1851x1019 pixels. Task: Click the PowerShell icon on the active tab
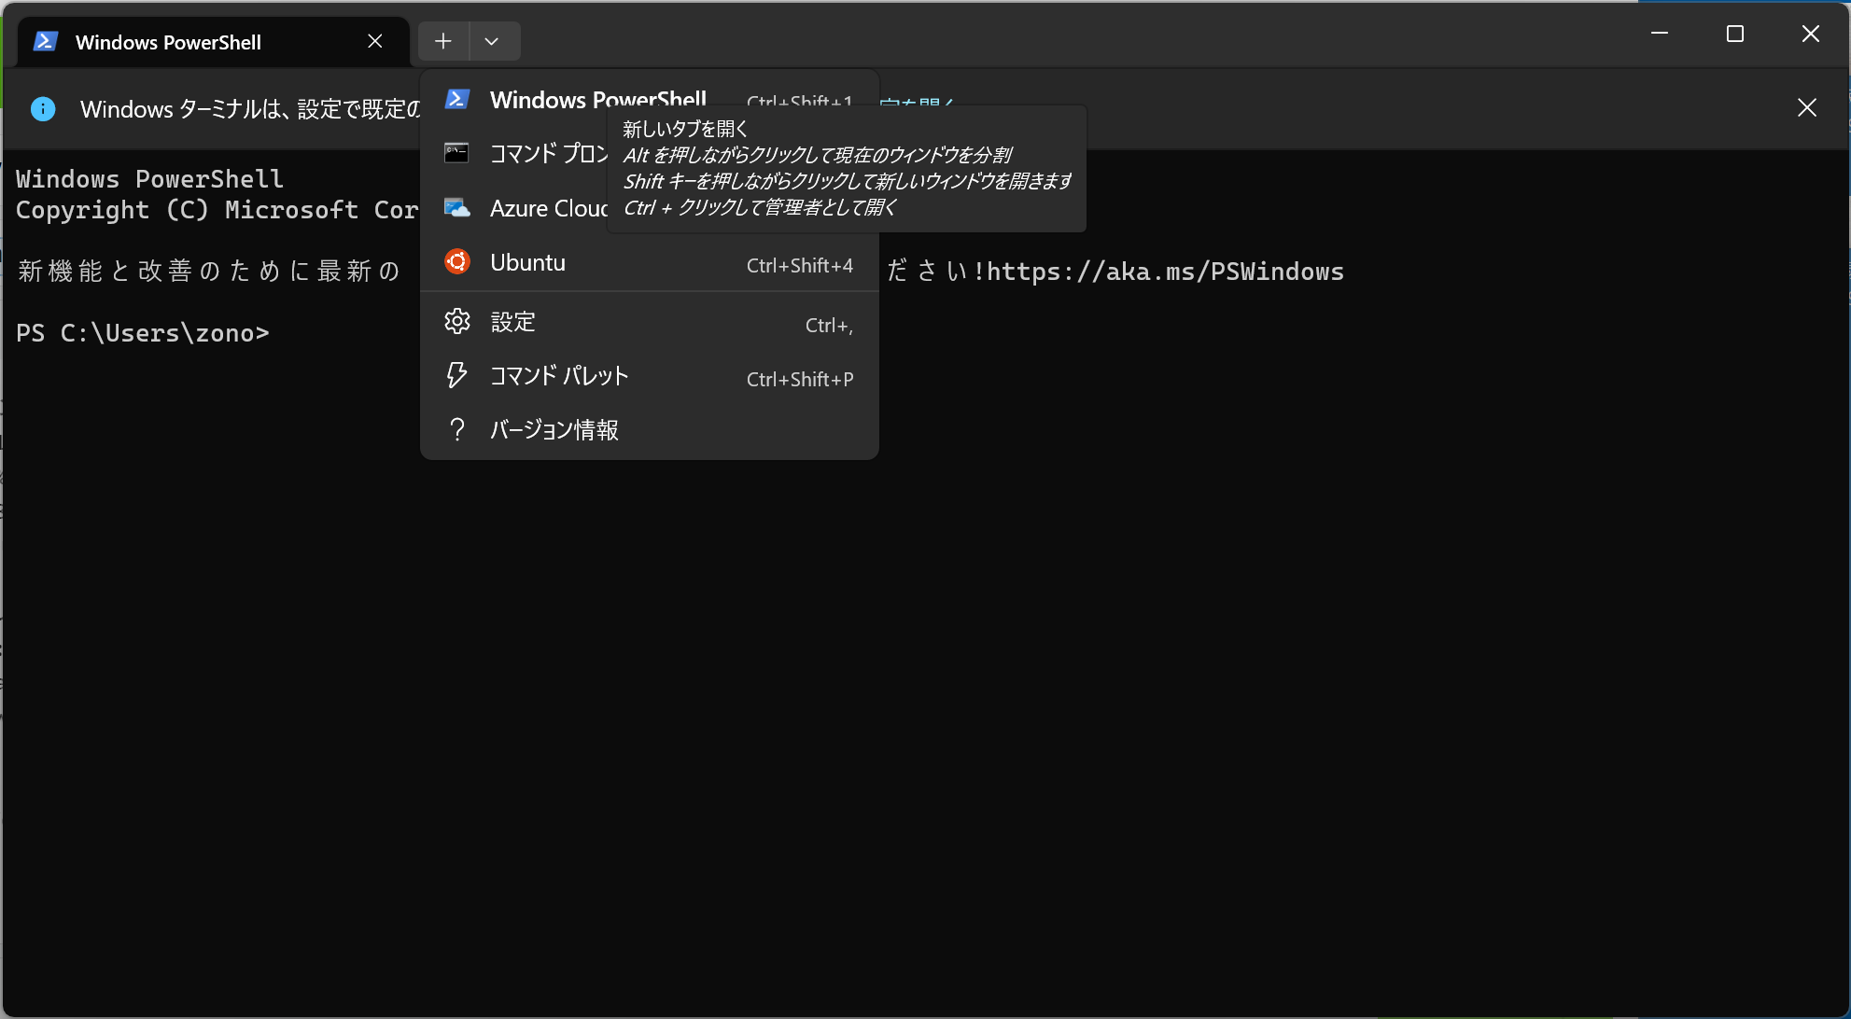45,41
